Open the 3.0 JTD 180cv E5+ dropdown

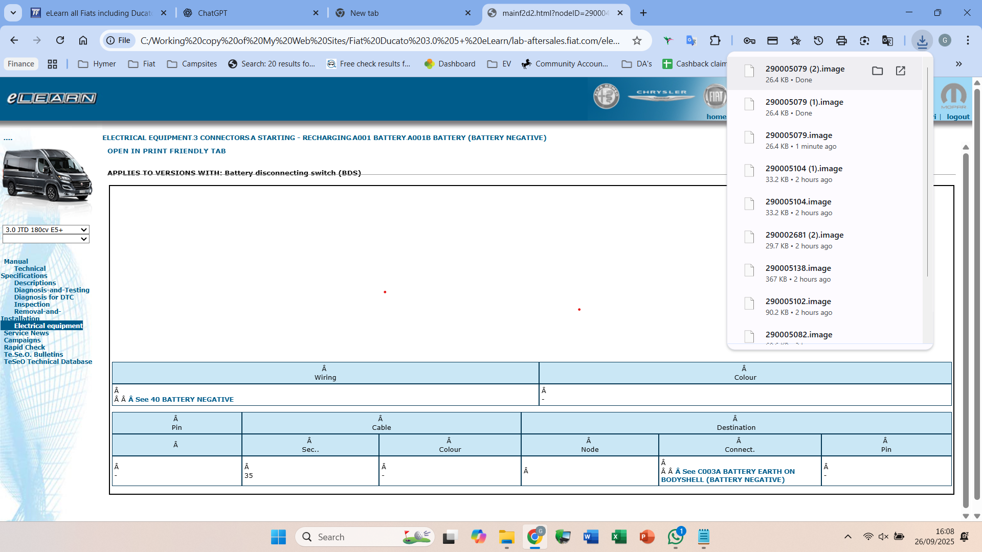click(46, 229)
